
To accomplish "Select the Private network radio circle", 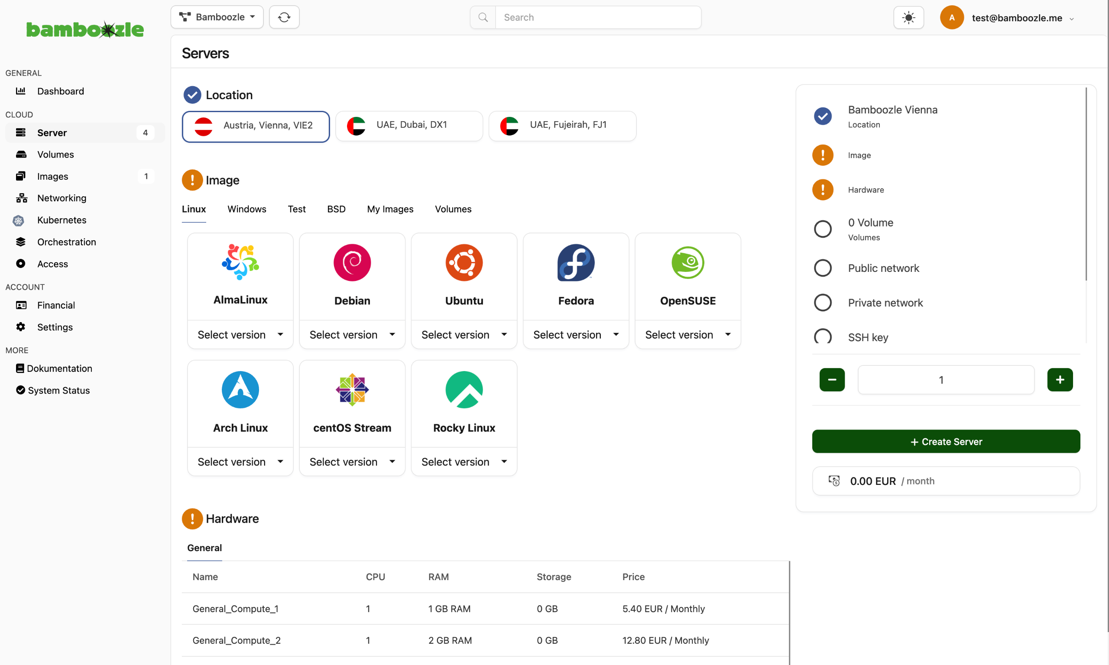I will coord(823,303).
